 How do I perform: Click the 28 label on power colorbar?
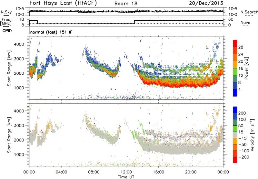241,47
